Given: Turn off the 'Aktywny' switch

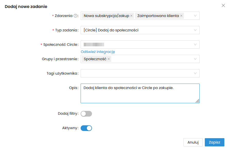Looking at the screenshot, I should coord(86,128).
